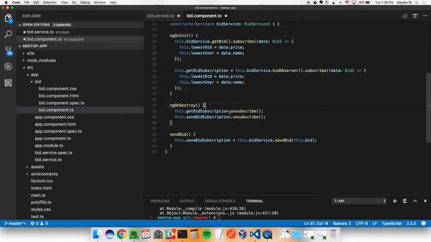The height and width of the screenshot is (242, 431).
Task: Click Ln 37, Col 18 in the status bar
Action: pyautogui.click(x=316, y=223)
